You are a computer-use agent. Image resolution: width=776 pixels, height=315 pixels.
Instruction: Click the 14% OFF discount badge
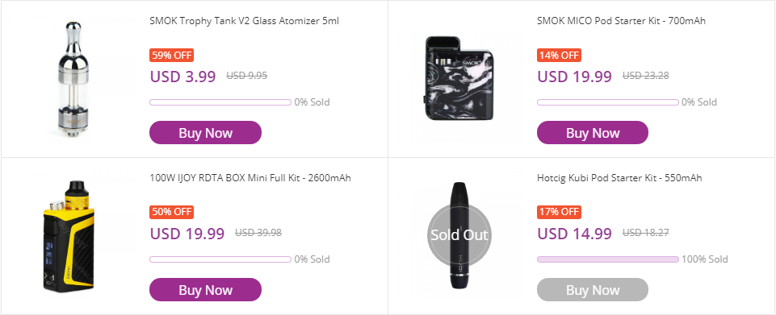(x=559, y=56)
